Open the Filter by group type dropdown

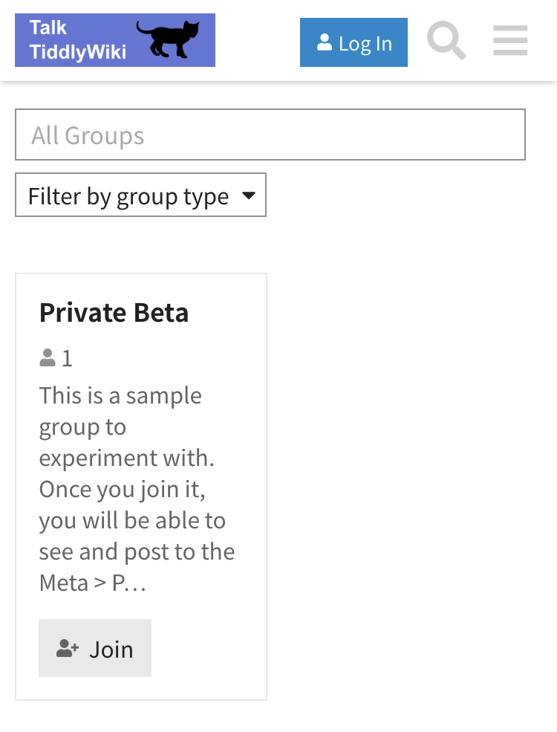(140, 195)
